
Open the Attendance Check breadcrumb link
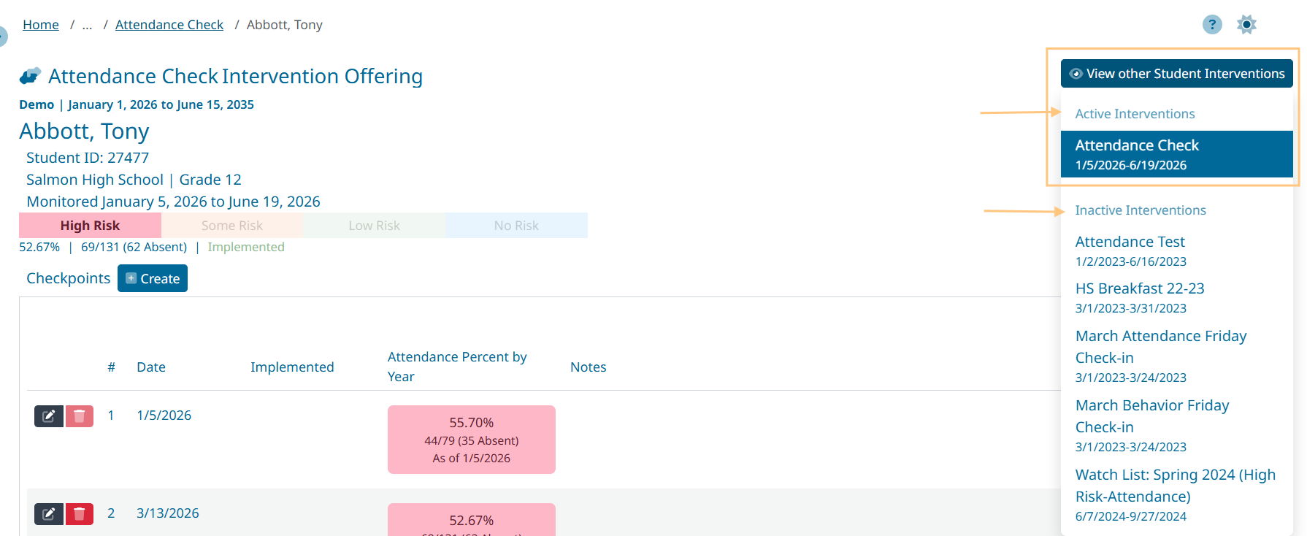(169, 25)
